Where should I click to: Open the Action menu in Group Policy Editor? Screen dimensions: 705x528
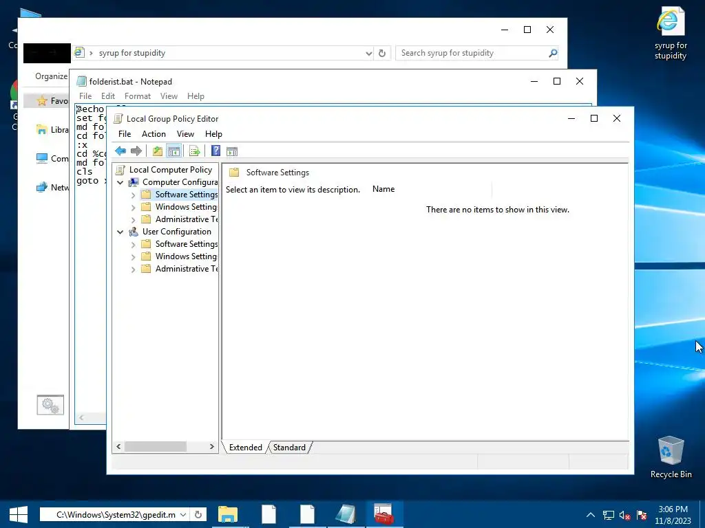(154, 134)
